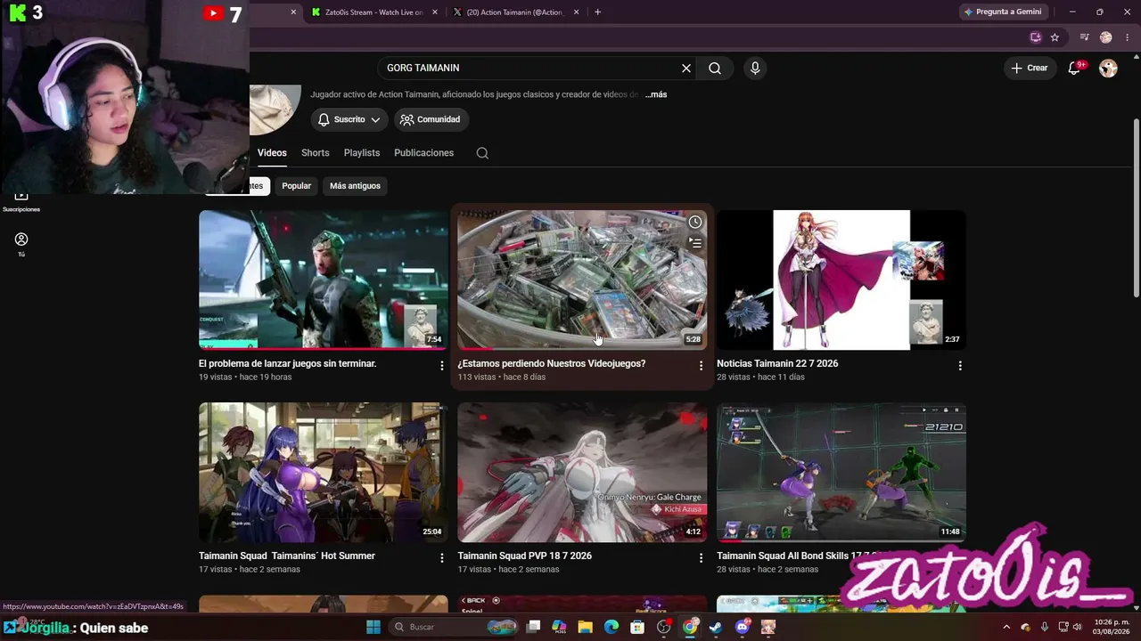Start voice search with the microphone icon

coord(755,68)
